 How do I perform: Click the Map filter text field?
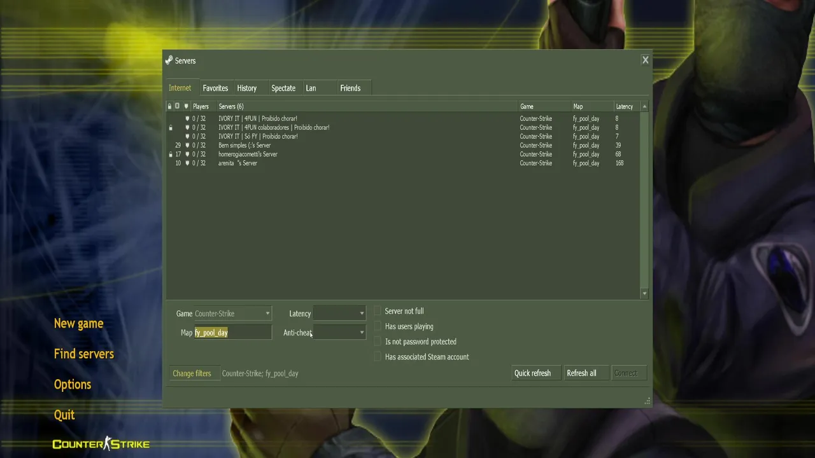coord(232,333)
